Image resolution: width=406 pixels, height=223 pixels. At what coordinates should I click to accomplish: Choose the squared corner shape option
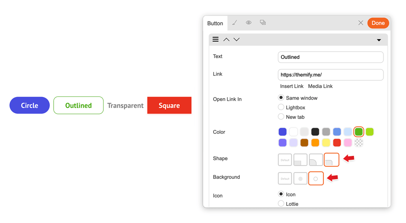[300, 160]
